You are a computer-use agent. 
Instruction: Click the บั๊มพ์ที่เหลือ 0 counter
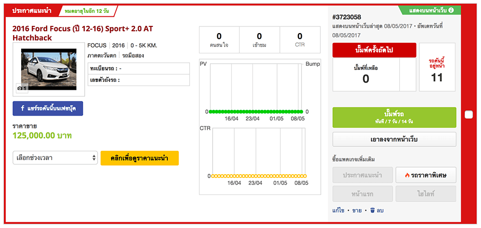point(366,74)
